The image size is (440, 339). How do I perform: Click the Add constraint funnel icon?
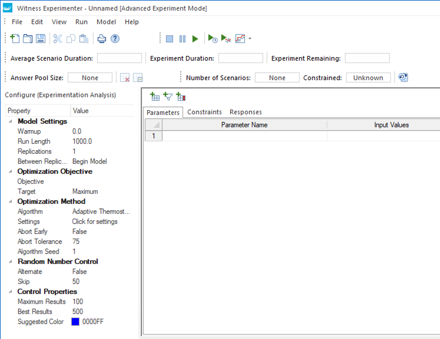pyautogui.click(x=168, y=96)
